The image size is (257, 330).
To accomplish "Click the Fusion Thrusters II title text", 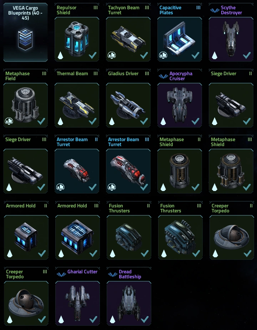I will [119, 208].
